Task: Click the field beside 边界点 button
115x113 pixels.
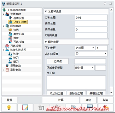Action: [x=90, y=61]
